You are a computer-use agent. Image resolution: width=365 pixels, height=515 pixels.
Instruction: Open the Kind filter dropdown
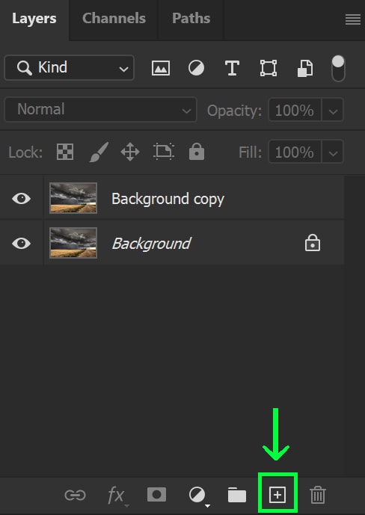(x=69, y=68)
